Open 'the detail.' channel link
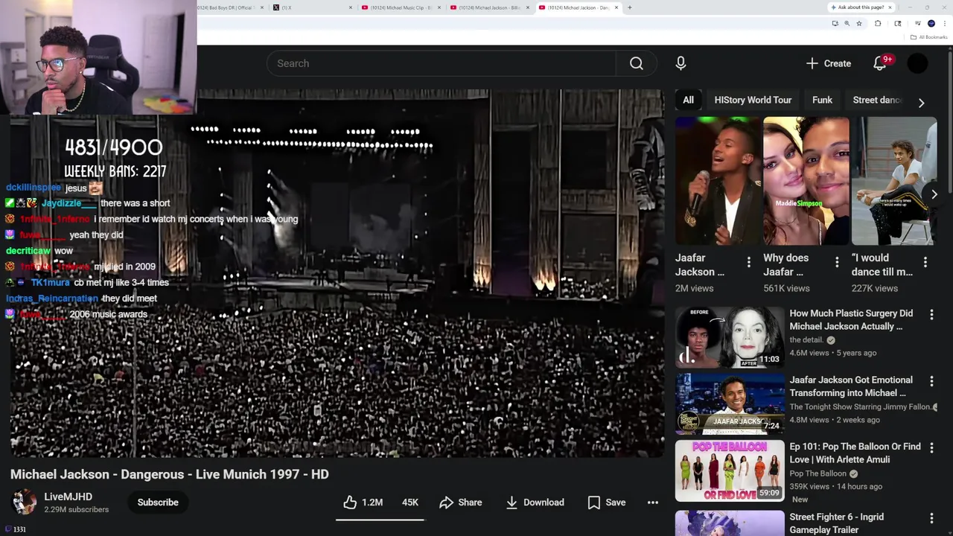The image size is (953, 536). point(806,340)
